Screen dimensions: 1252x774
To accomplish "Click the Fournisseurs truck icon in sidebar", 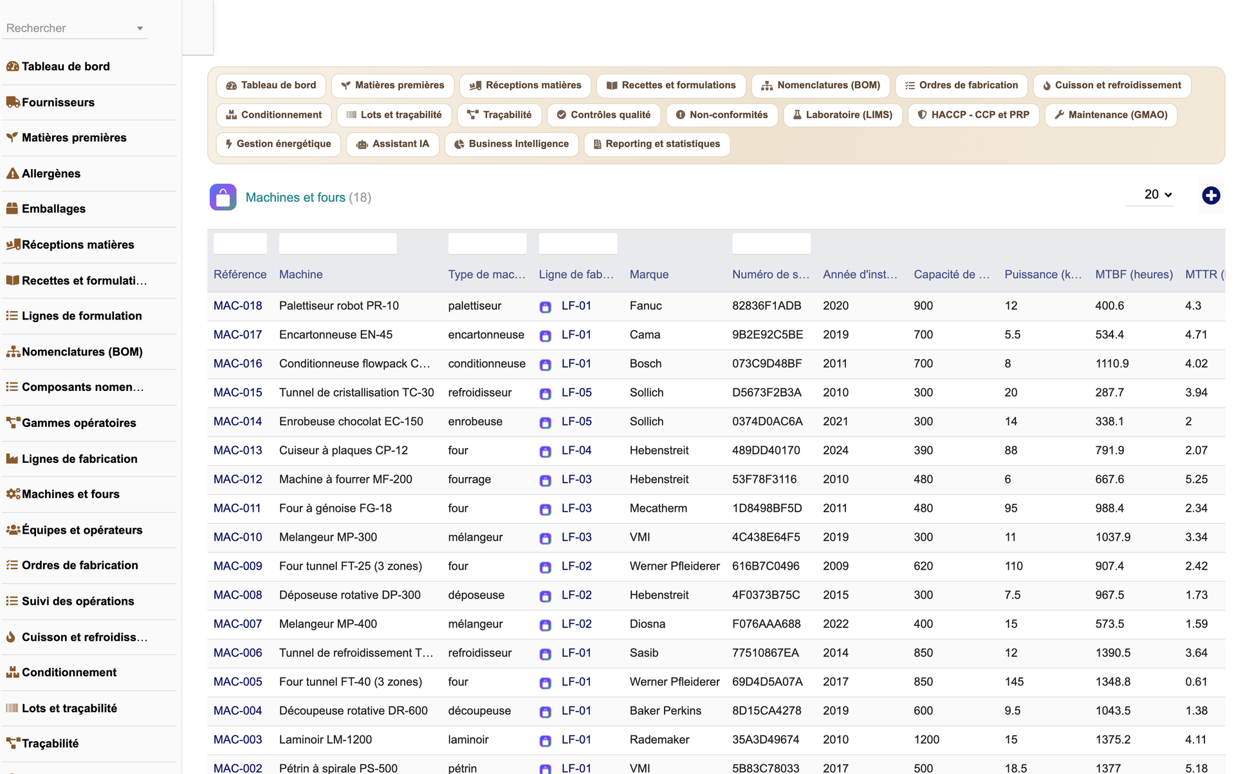I will click(12, 102).
